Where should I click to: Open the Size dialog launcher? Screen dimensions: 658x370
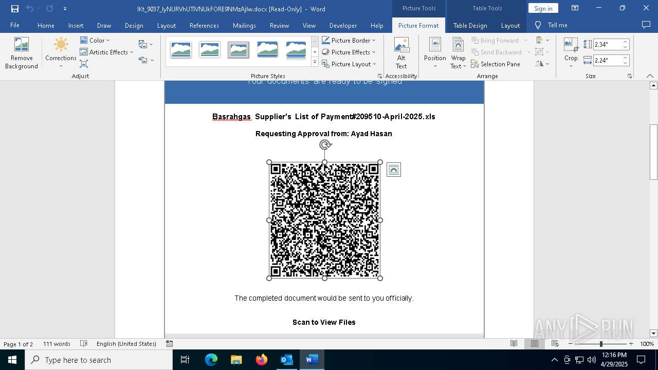[630, 76]
